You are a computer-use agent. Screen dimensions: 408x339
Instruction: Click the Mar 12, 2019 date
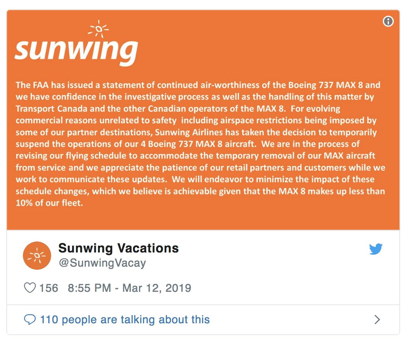157,288
